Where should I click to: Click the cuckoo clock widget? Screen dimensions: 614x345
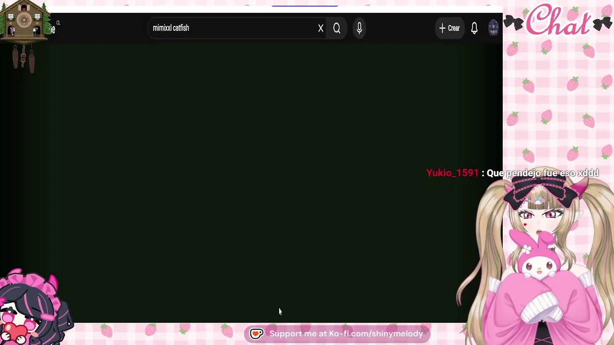coord(24,36)
